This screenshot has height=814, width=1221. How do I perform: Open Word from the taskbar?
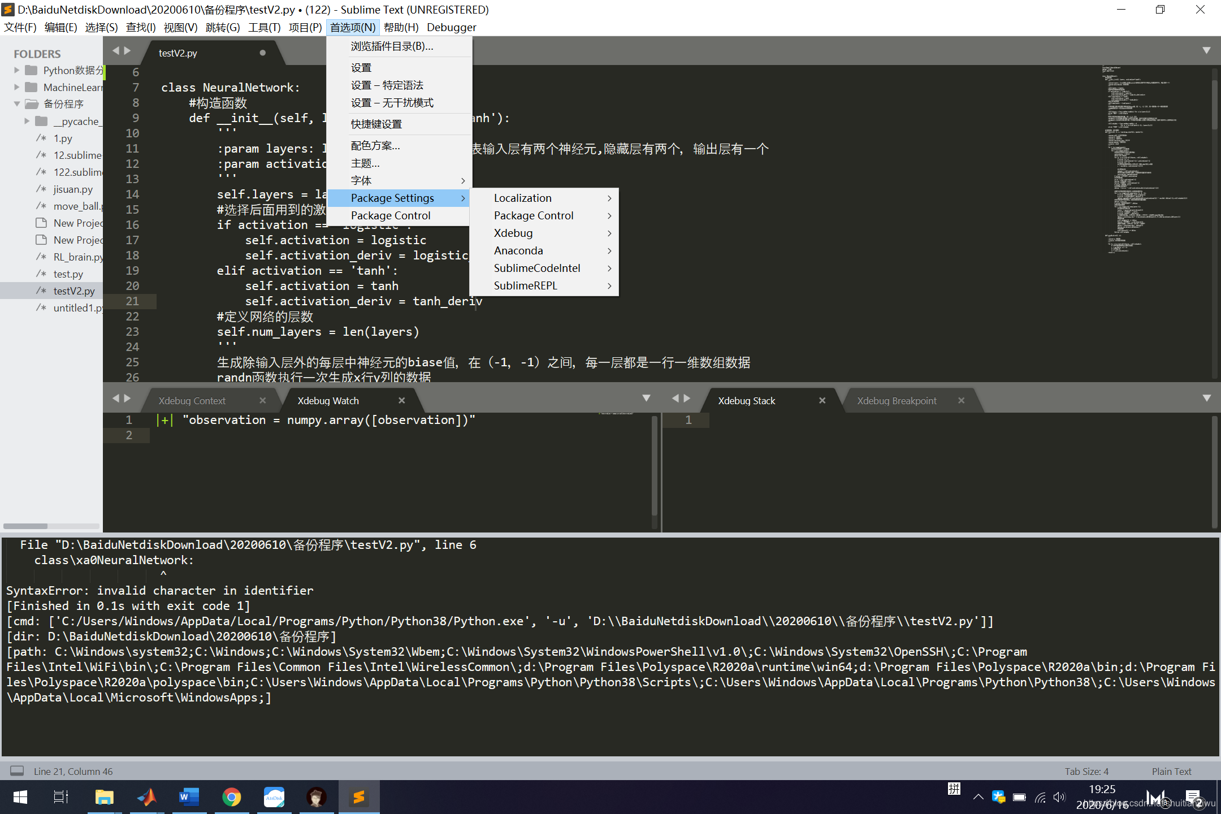pyautogui.click(x=189, y=798)
